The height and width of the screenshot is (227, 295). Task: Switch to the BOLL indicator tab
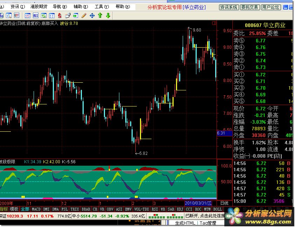217,209
